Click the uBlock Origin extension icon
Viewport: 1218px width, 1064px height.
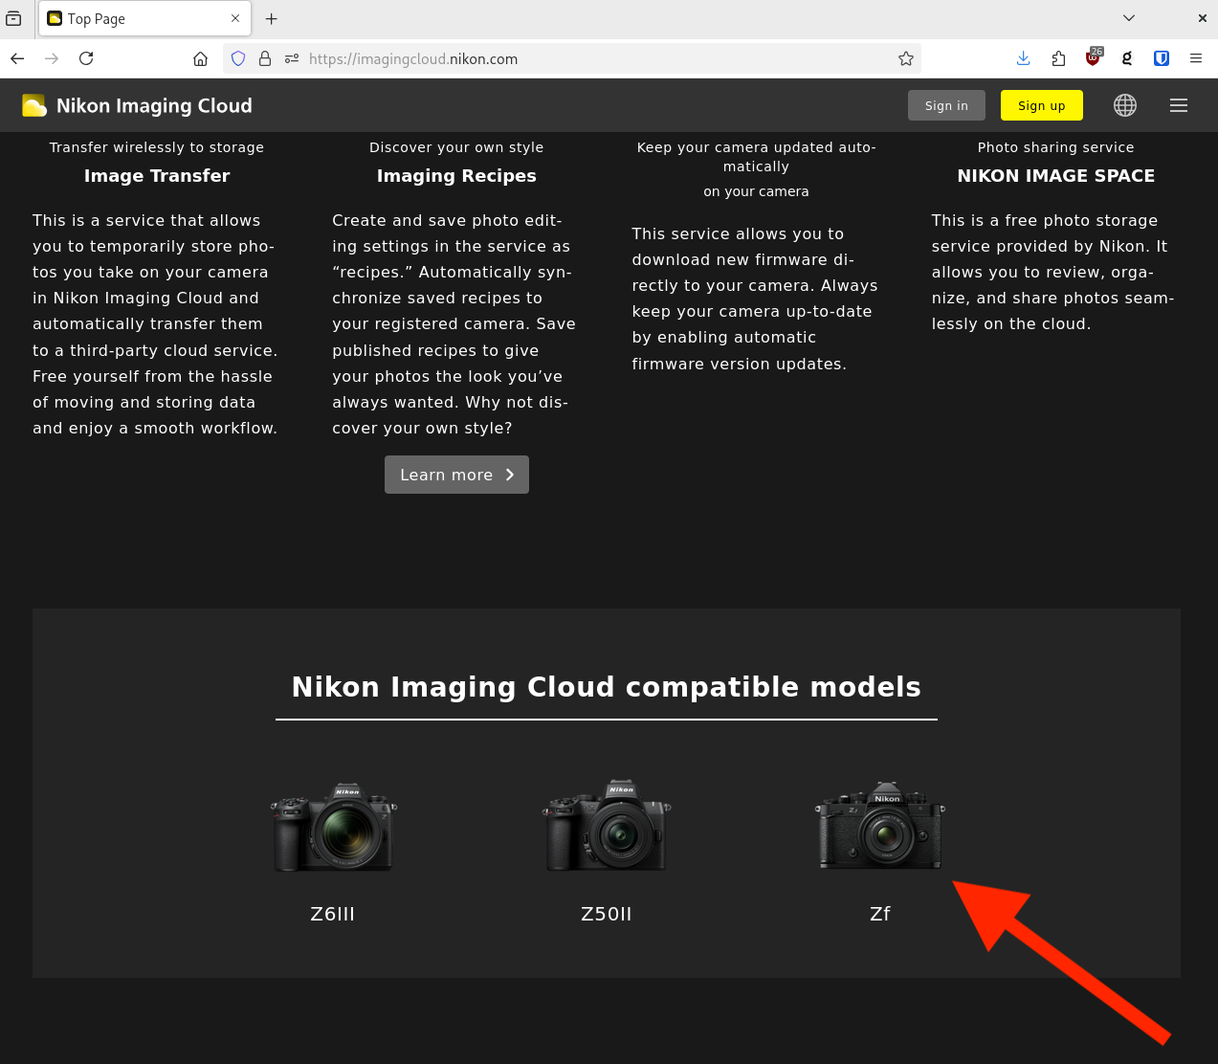(x=1093, y=59)
